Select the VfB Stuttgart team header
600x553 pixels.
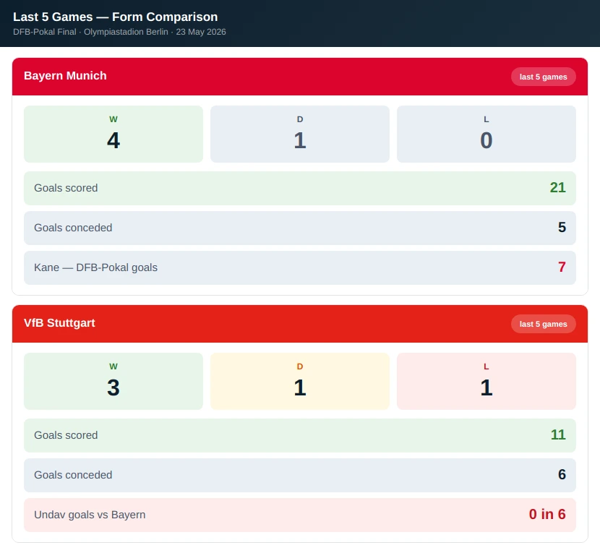point(300,324)
